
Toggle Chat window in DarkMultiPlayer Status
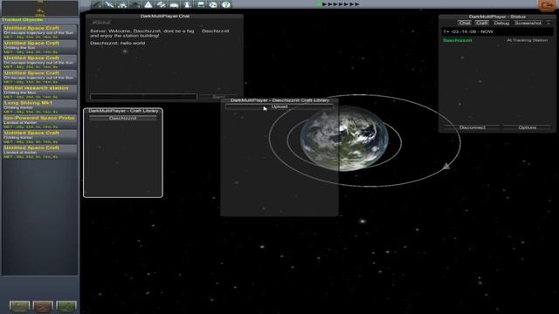(464, 23)
